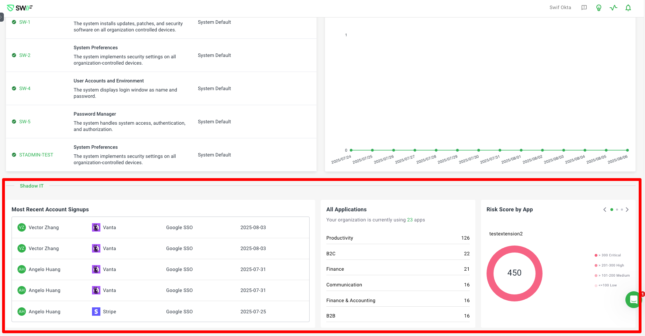Go to next Risk Score chart
This screenshot has height=336, width=645.
[627, 210]
